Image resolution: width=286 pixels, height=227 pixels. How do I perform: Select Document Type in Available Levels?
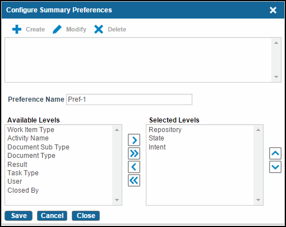point(31,156)
